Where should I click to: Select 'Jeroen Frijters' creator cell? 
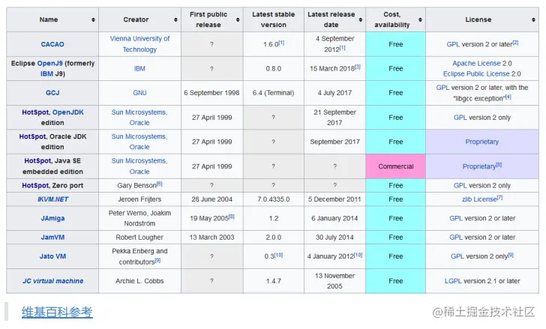(139, 199)
